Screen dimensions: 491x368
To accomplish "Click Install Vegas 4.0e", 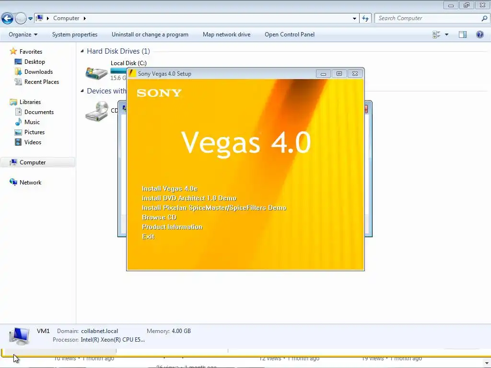I will coord(170,189).
